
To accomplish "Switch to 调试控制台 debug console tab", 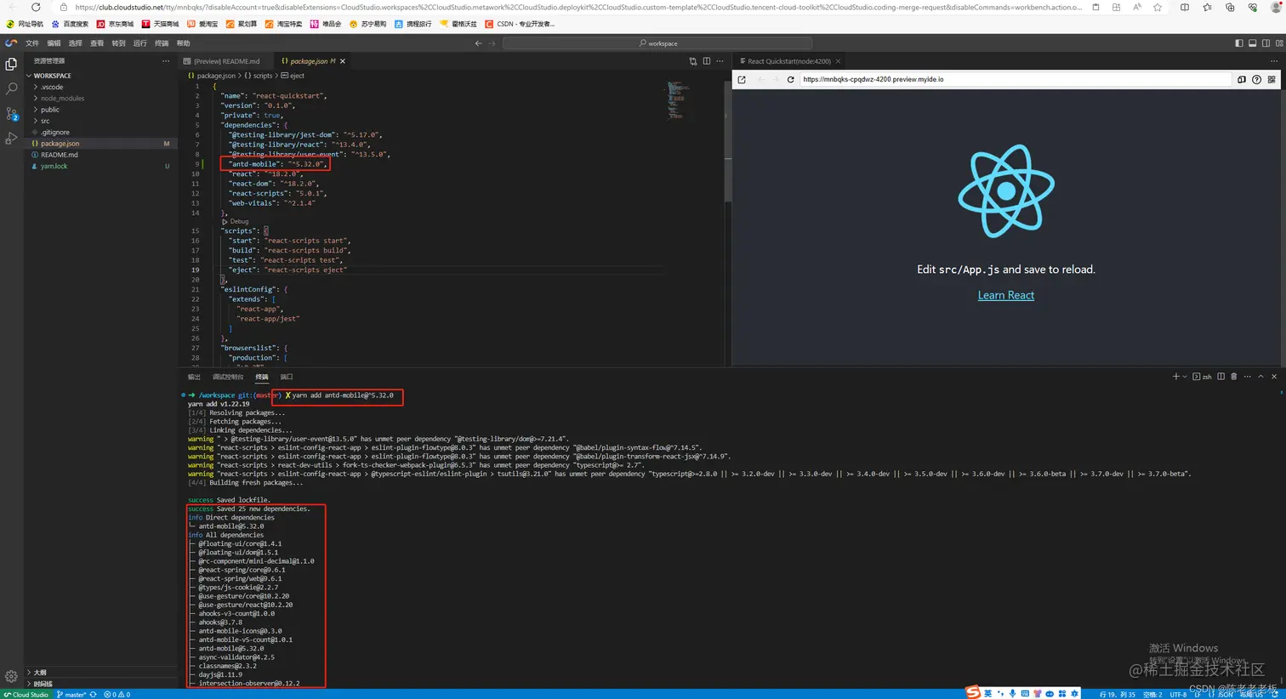I will click(228, 377).
